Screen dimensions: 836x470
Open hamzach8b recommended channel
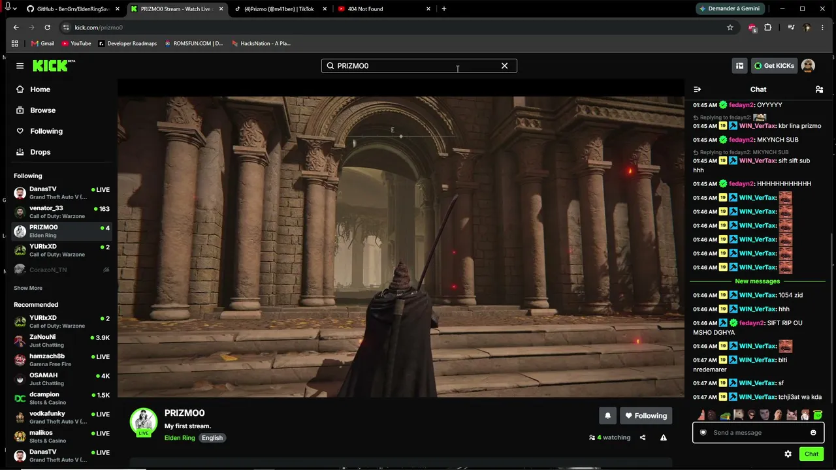(62, 360)
